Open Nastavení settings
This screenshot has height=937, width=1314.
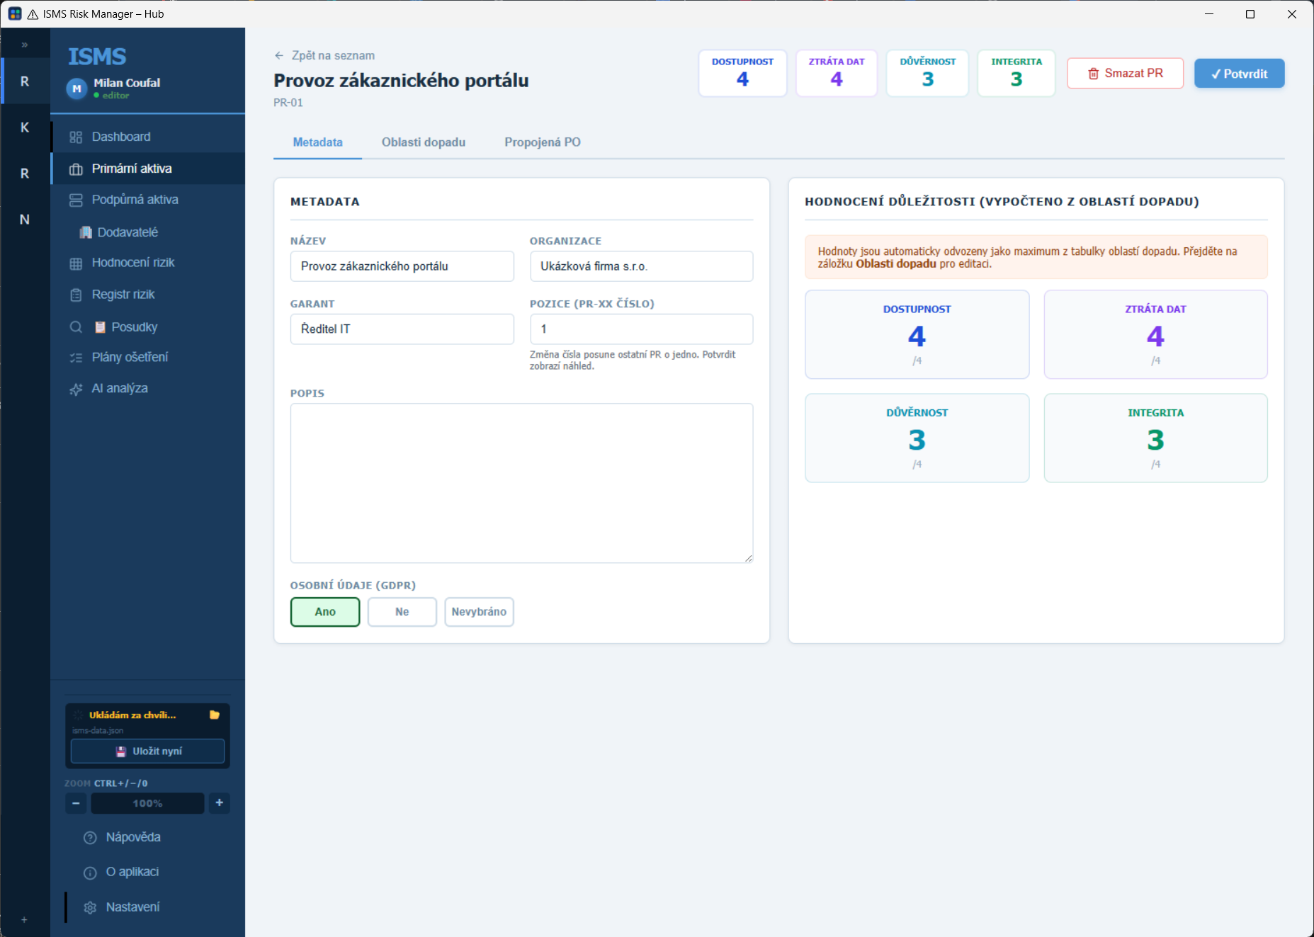point(148,907)
